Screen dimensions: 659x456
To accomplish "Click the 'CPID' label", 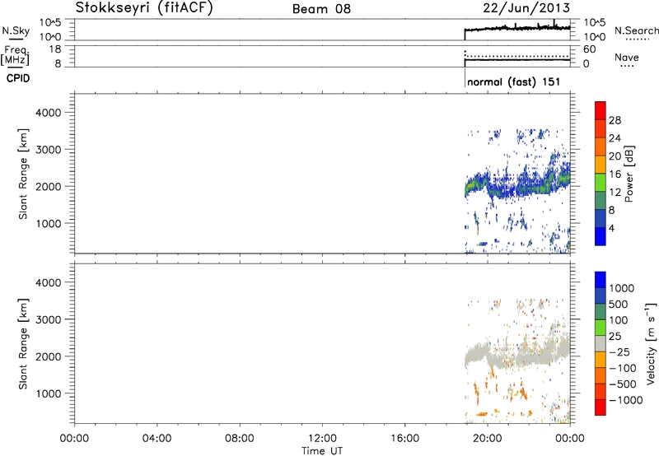I will point(18,78).
